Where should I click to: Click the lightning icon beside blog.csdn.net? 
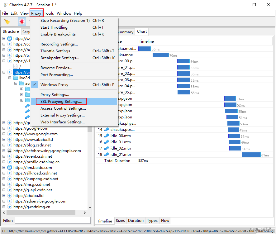point(10,145)
